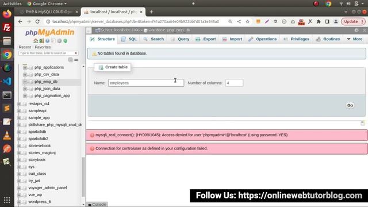Click the Recent tab in sidebar
Image resolution: width=368 pixels, height=207 pixels.
tap(25, 47)
